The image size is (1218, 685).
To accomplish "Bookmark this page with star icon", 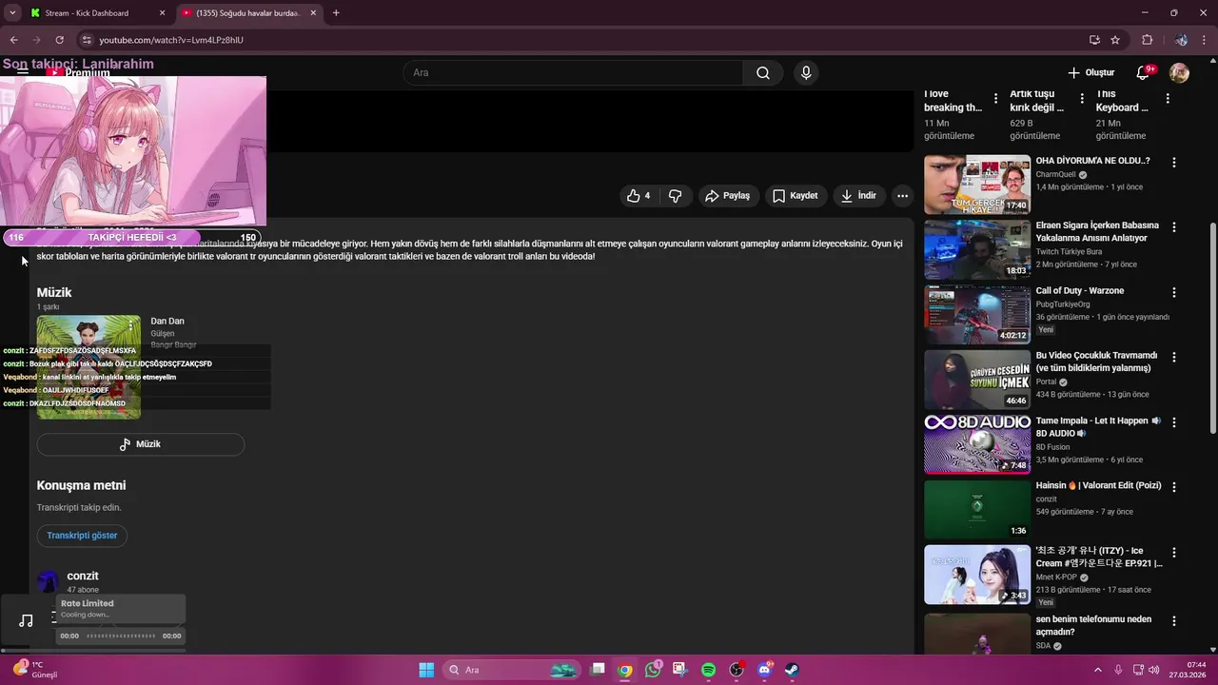I will tap(1115, 40).
